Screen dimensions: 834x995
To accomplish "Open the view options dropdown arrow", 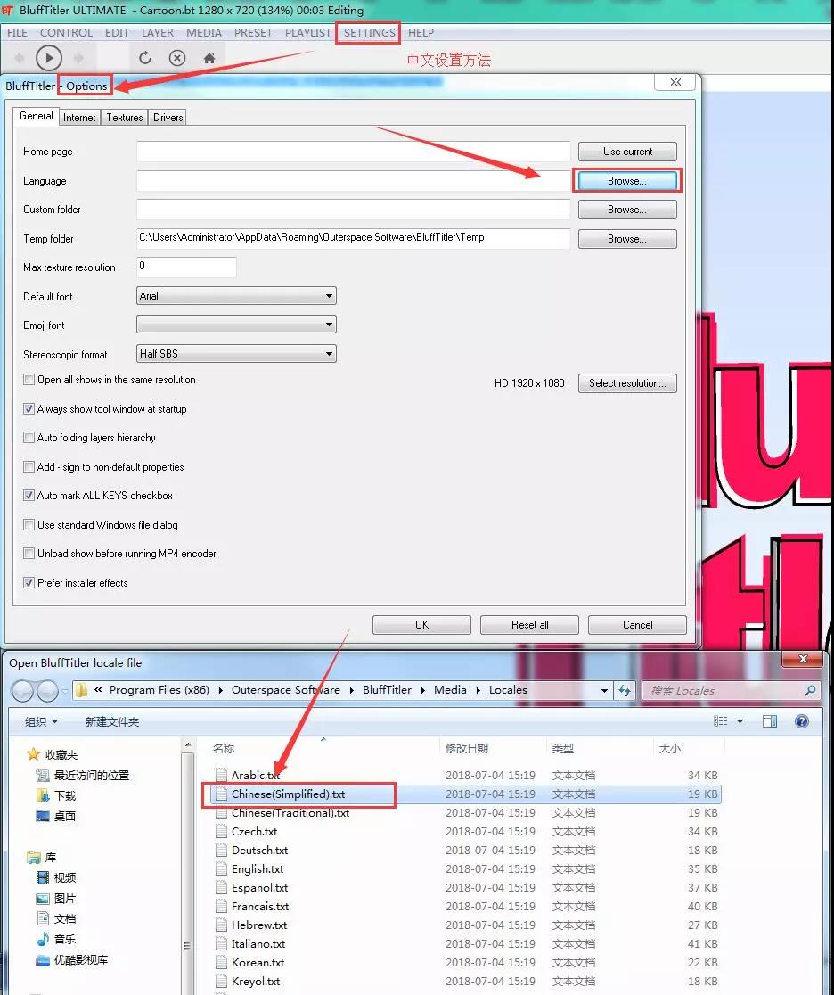I will coord(740,721).
